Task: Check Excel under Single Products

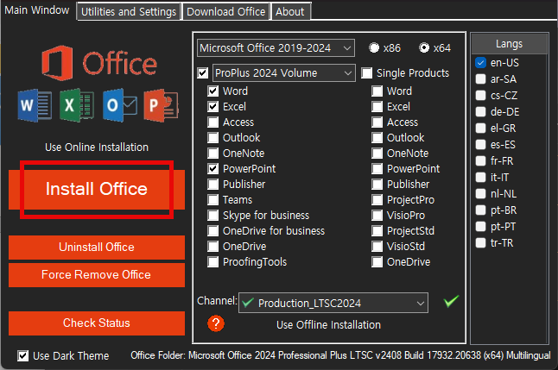Action: 377,107
